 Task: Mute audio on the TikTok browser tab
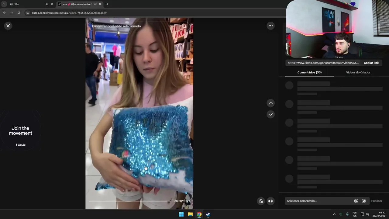coord(95,4)
